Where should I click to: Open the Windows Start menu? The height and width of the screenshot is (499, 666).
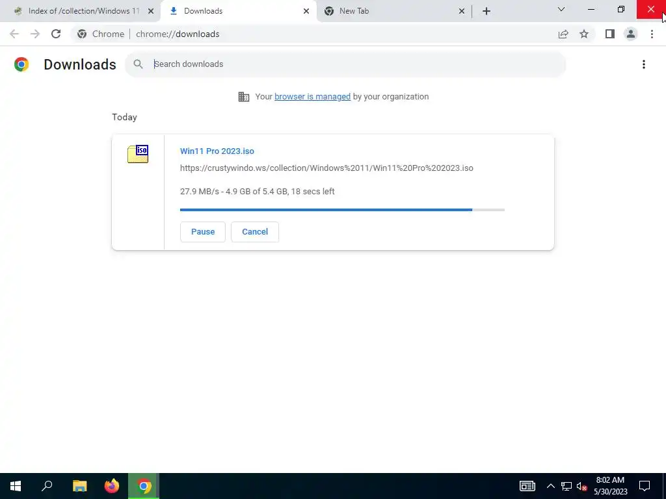point(16,486)
